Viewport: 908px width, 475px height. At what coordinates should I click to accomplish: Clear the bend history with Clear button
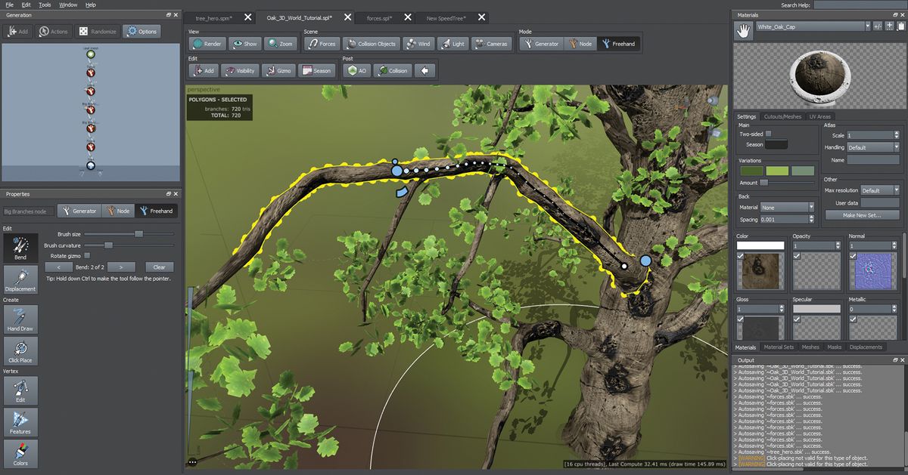coord(160,267)
